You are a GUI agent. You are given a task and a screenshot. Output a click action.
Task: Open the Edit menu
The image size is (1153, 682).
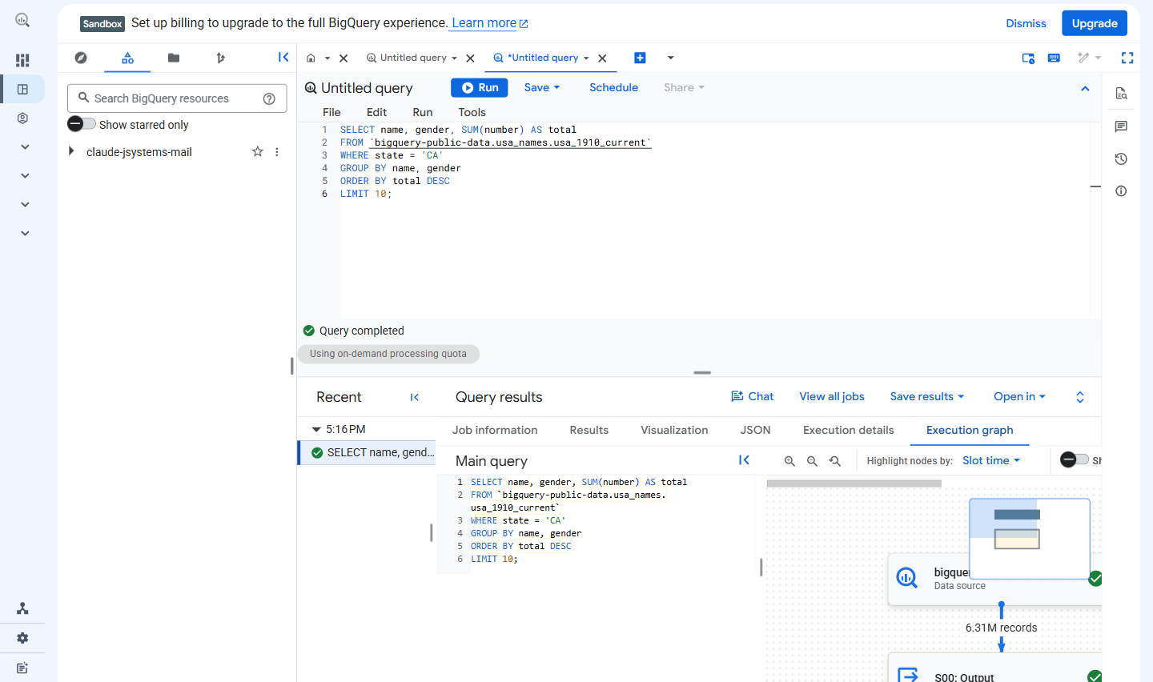(376, 112)
